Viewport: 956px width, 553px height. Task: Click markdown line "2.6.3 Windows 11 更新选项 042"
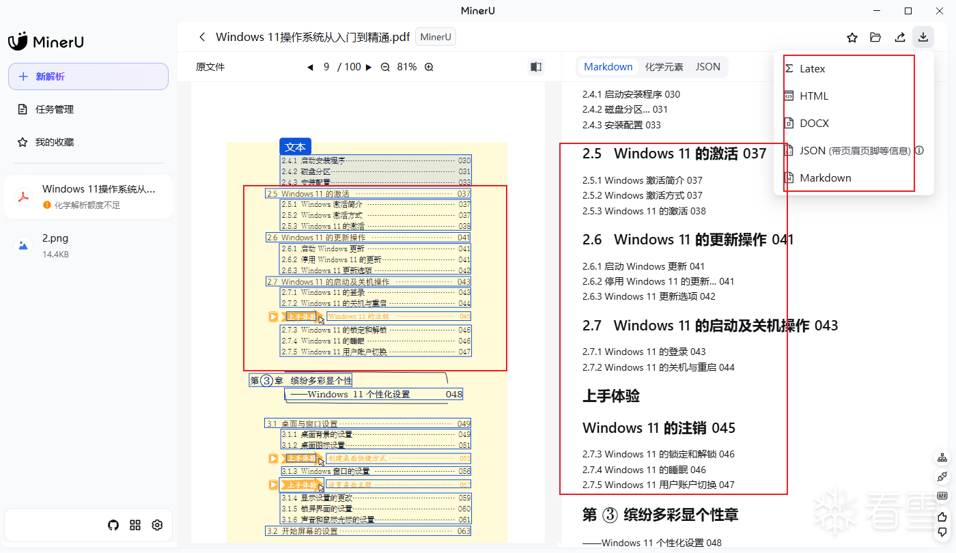[649, 296]
